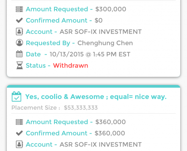Screen dimensions: 187x151
Task: Click the $360,000 confirmed amount value
Action: tap(110, 133)
